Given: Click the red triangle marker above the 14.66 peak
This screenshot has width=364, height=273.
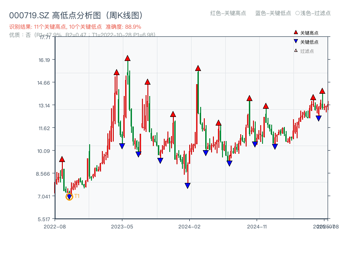Looking at the screenshot, I should (147, 82).
